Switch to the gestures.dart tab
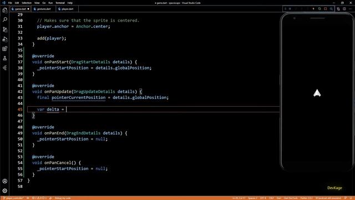Viewport: 355px width, 200px height. pyautogui.click(x=44, y=9)
